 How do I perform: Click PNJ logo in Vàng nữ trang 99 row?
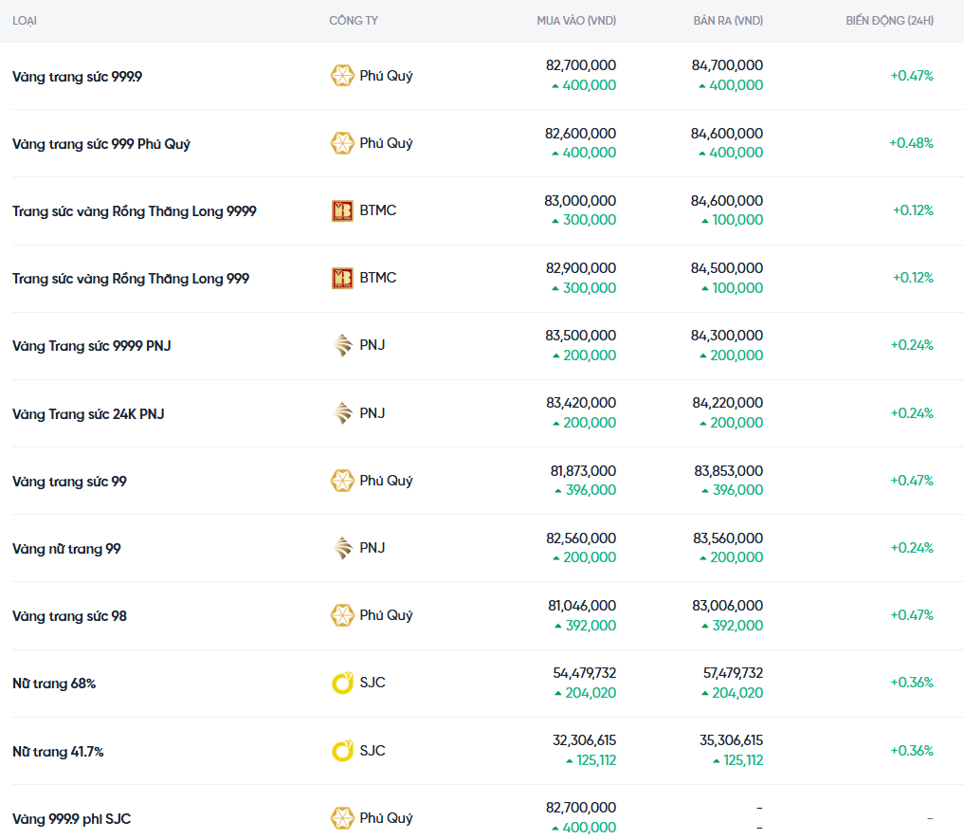click(x=342, y=547)
